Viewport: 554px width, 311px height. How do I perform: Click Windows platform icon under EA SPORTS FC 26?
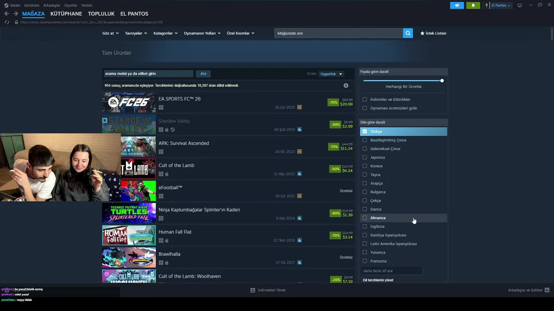tap(161, 108)
